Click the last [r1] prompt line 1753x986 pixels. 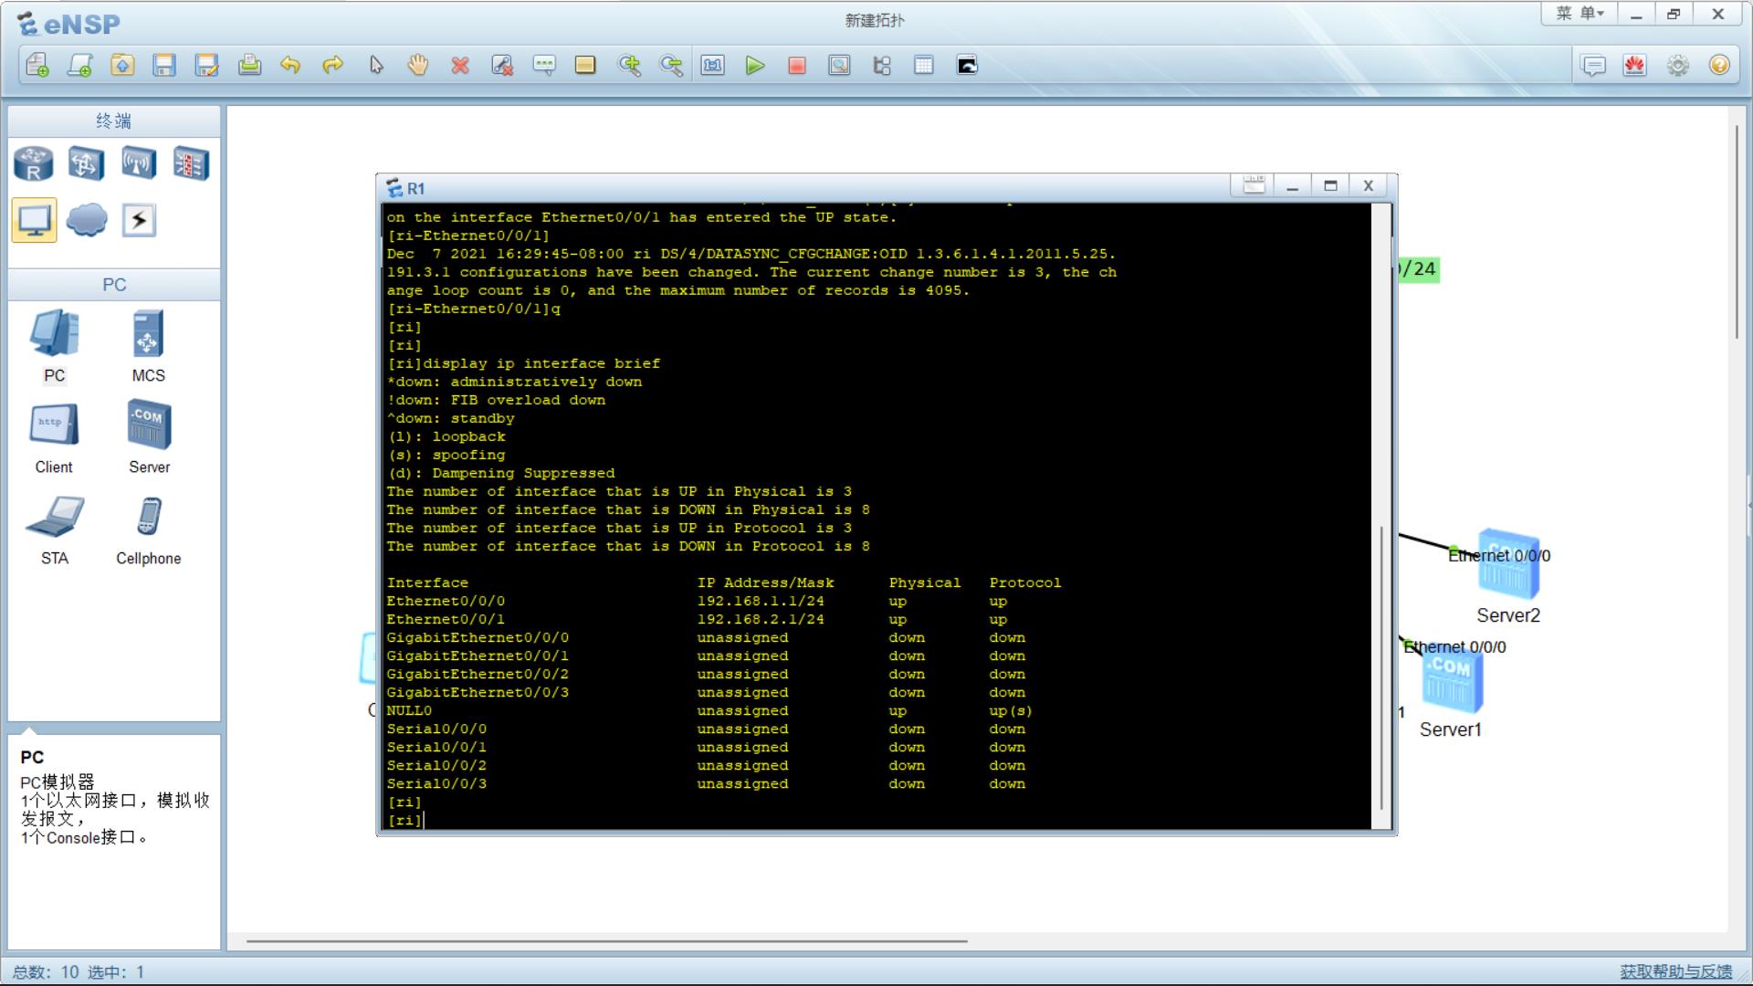(x=404, y=820)
